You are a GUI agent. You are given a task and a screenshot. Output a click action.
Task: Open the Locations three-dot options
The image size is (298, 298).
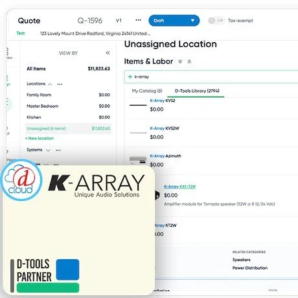coord(60,84)
